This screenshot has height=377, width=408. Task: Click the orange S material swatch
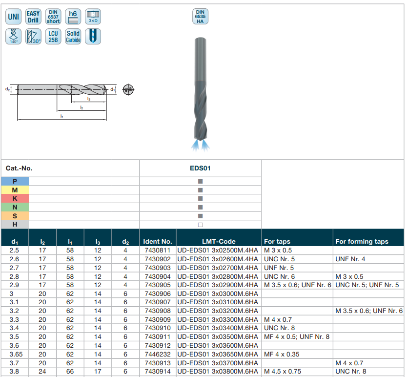click(x=15, y=216)
